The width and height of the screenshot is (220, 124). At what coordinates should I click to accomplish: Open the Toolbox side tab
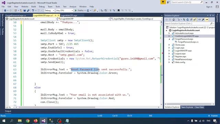(x=2, y=31)
